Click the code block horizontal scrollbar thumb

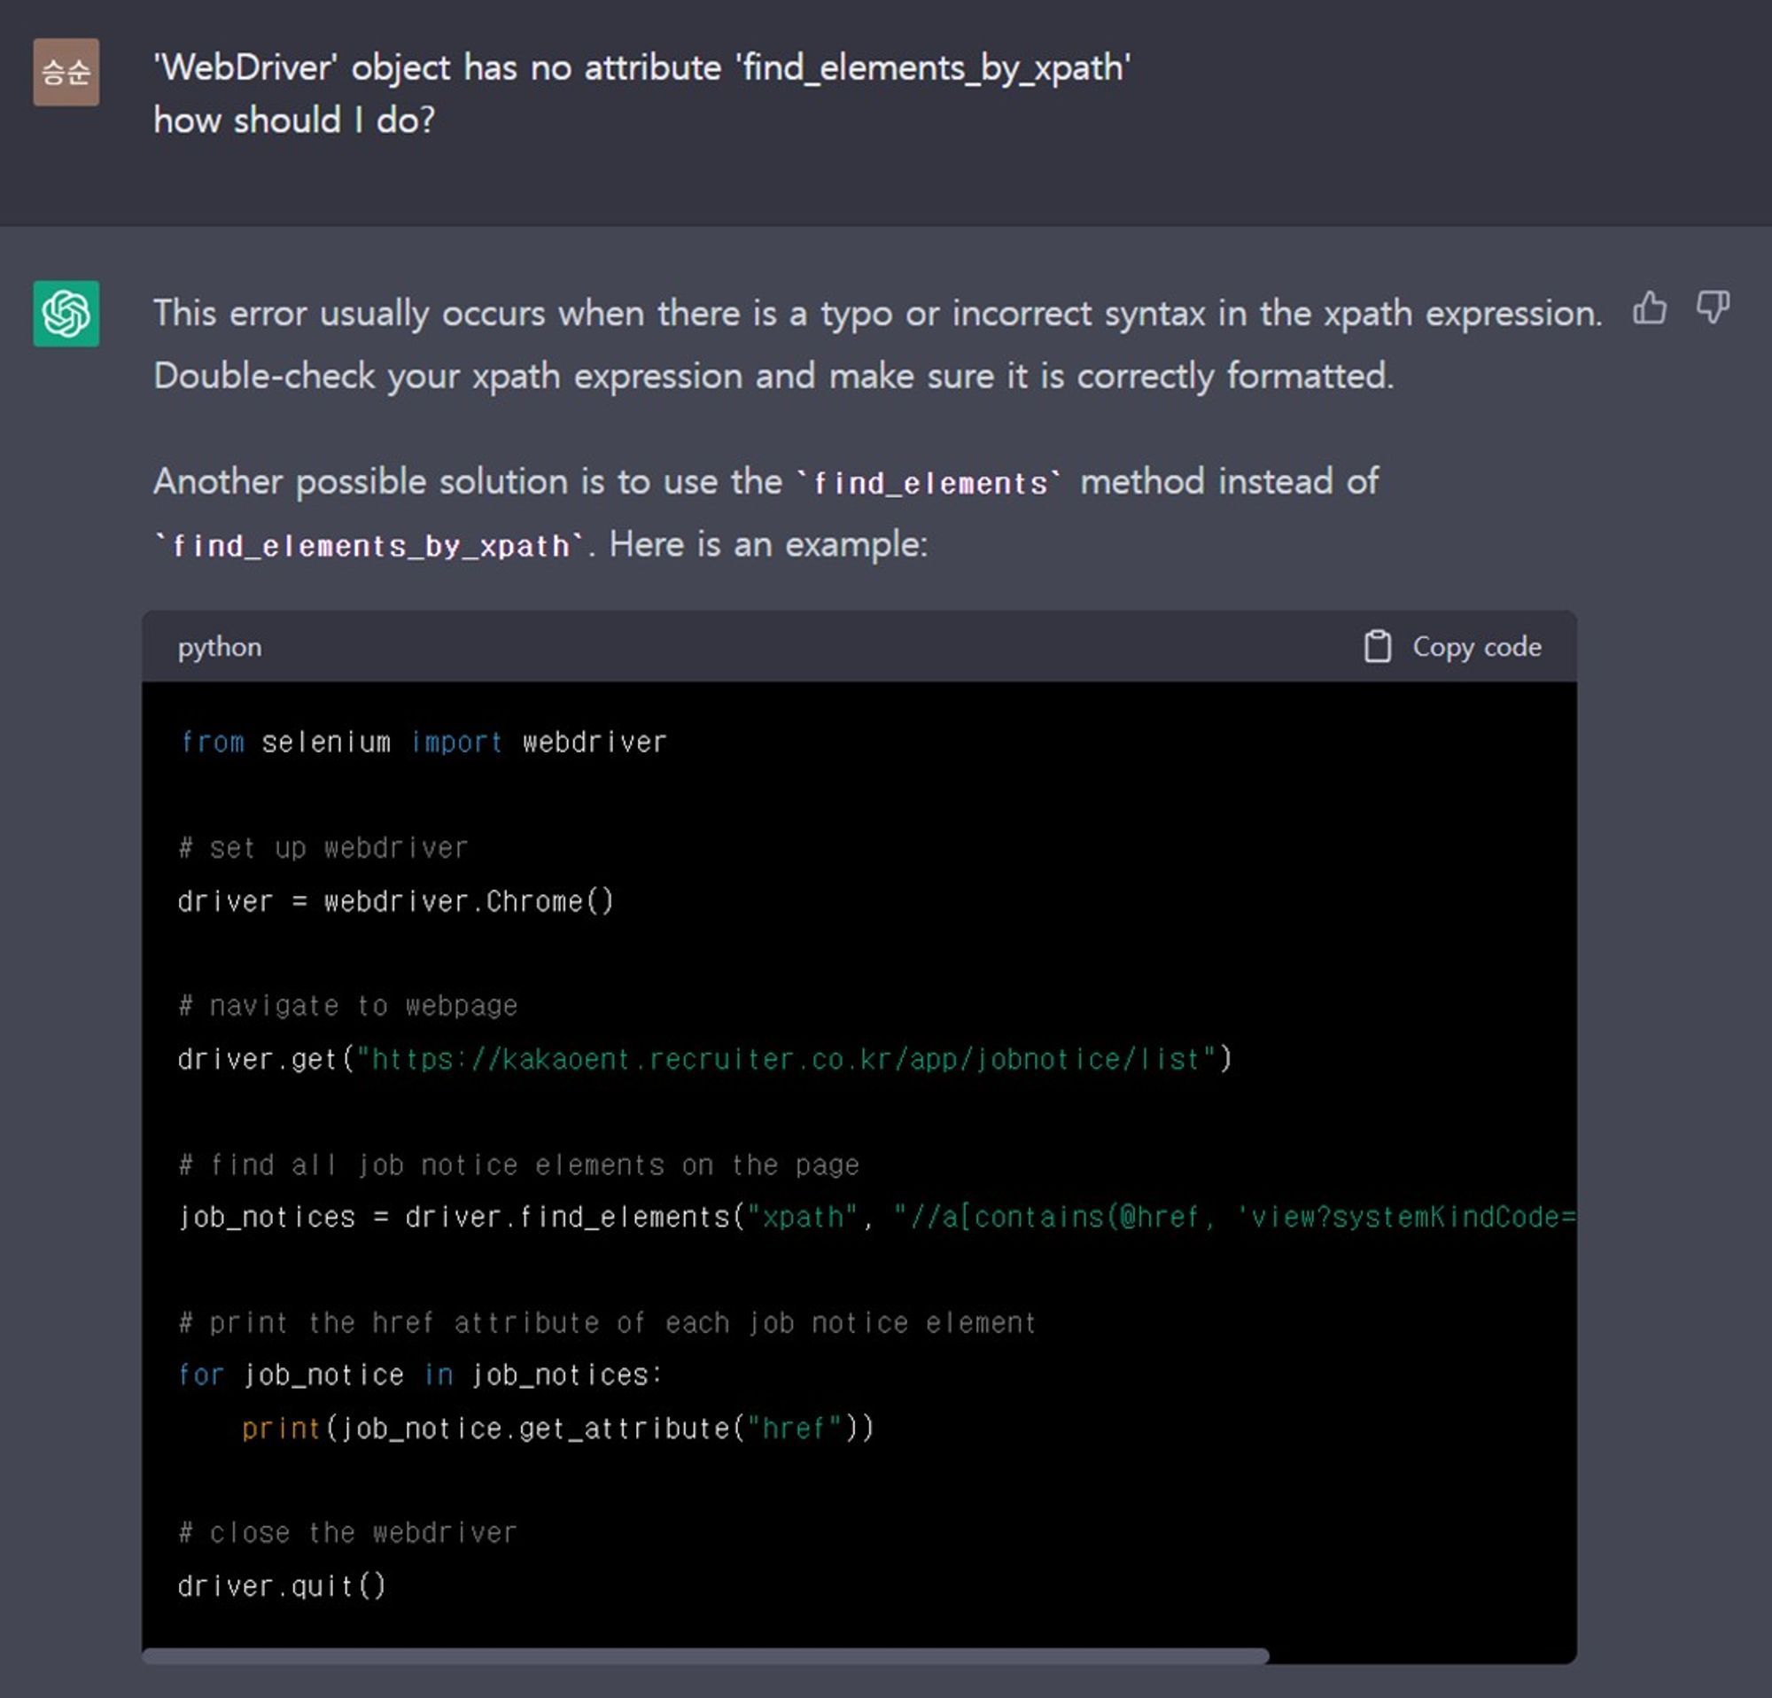pos(705,1655)
